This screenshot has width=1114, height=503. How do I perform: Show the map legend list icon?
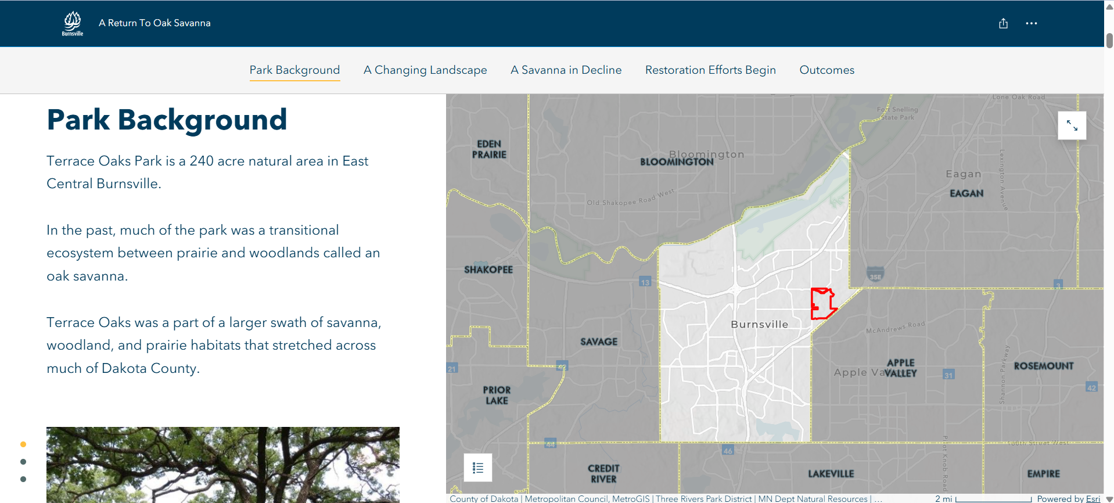point(478,468)
